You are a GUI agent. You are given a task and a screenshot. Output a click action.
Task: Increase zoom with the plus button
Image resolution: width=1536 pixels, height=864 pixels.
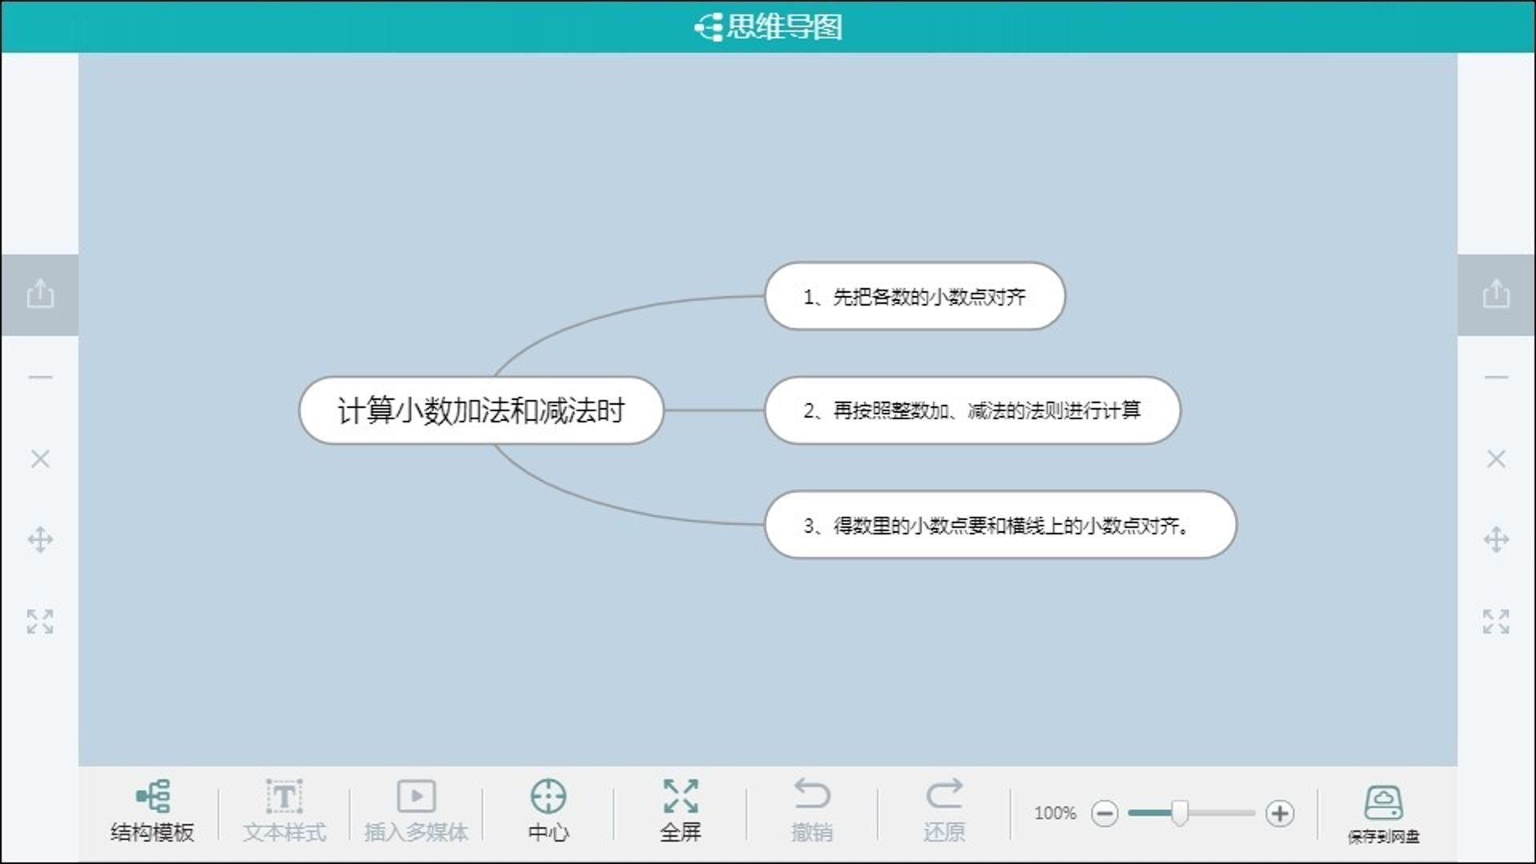[x=1280, y=814]
